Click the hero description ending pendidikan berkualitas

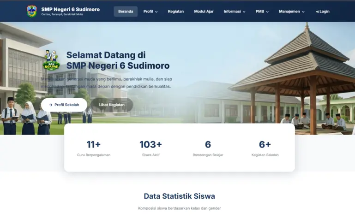coord(107,83)
